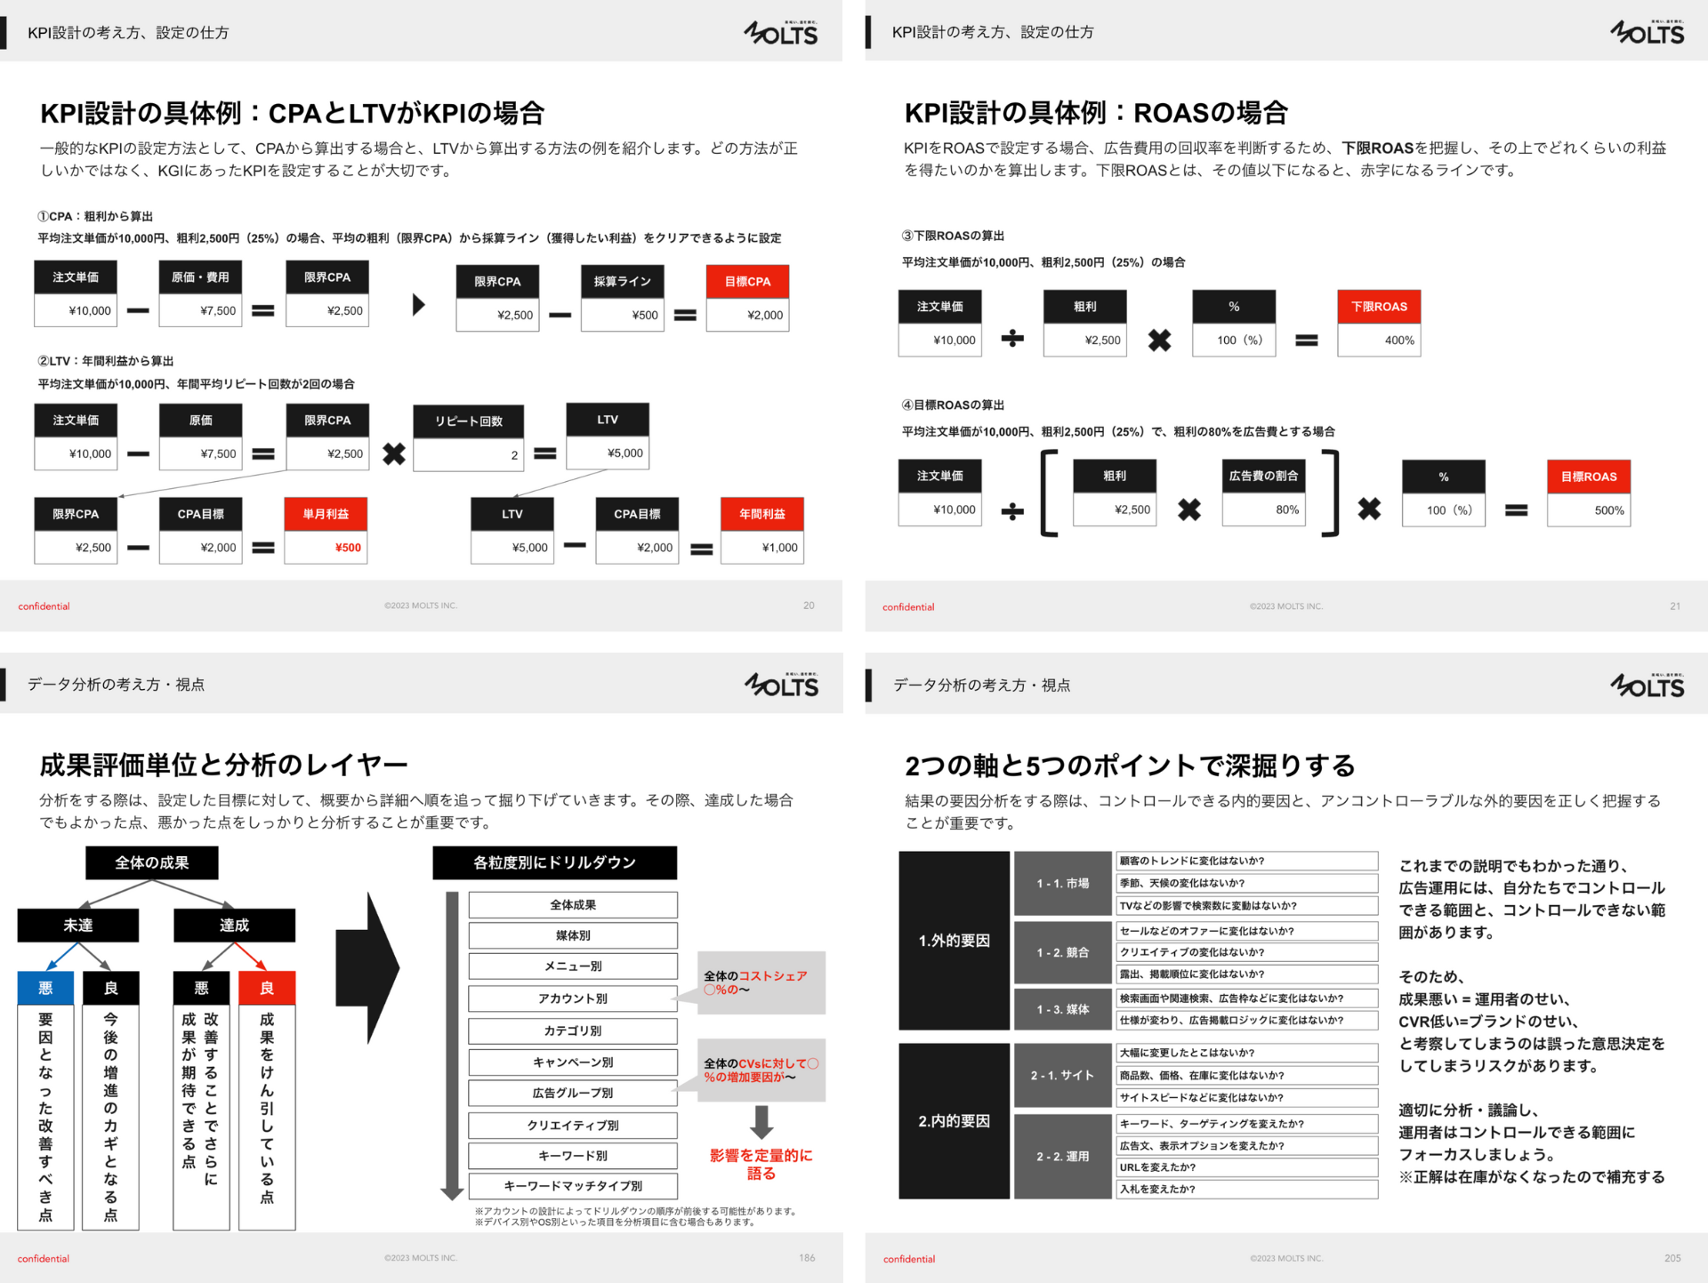This screenshot has width=1708, height=1283.
Task: Select the キャンペーン別 drilldown row
Action: pos(573,1062)
